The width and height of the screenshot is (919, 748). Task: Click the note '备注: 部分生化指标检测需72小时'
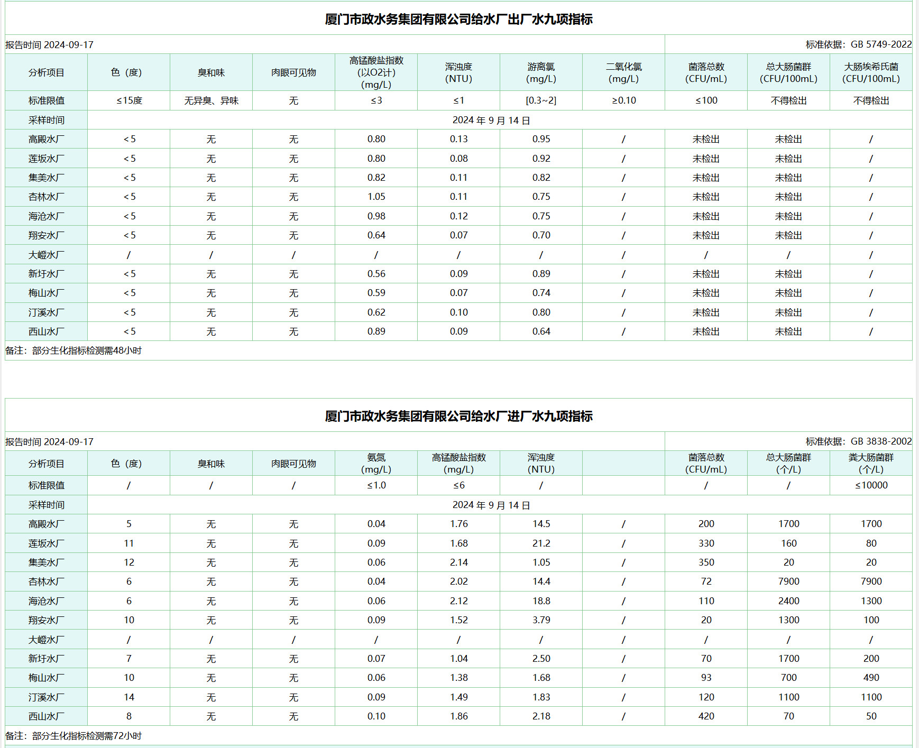(73, 736)
